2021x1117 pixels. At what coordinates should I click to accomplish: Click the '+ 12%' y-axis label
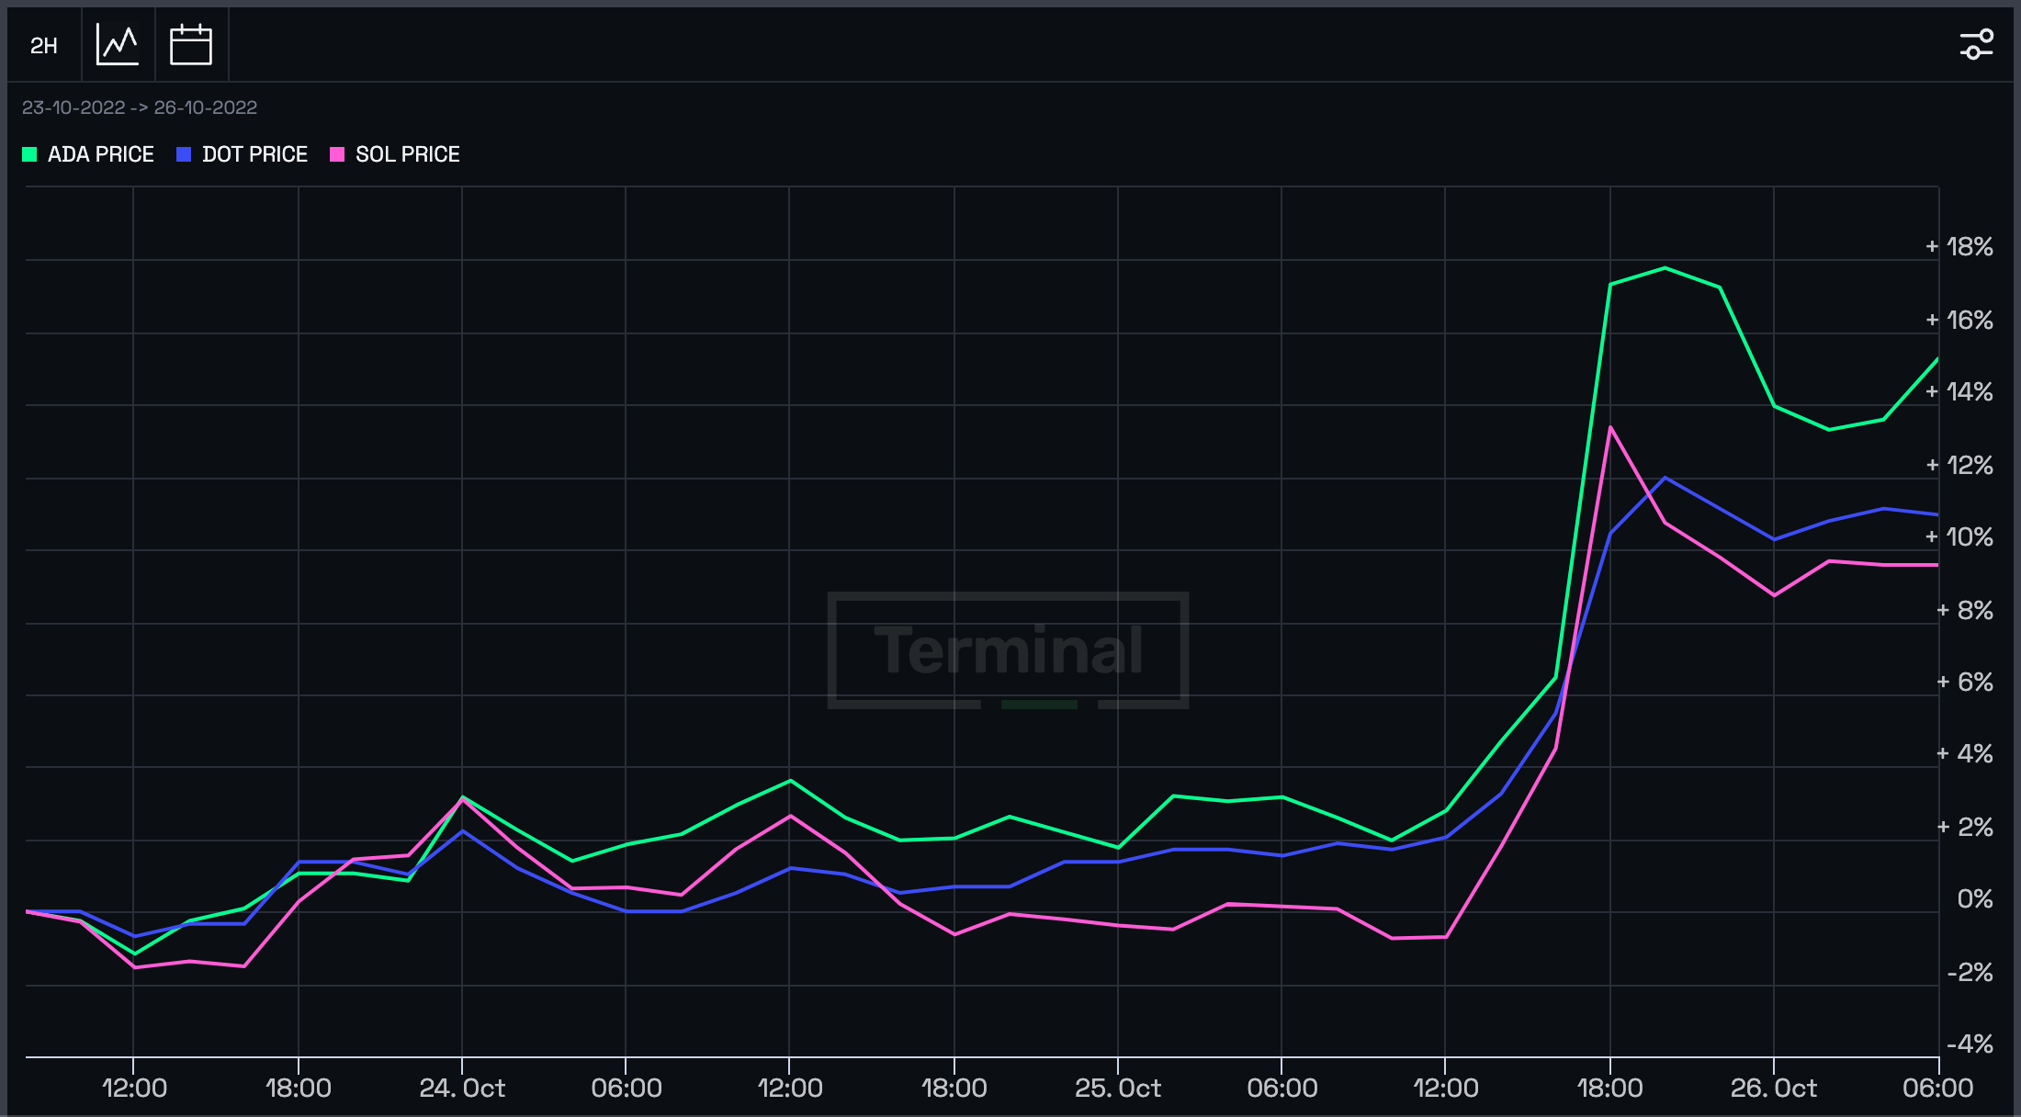coord(1959,465)
